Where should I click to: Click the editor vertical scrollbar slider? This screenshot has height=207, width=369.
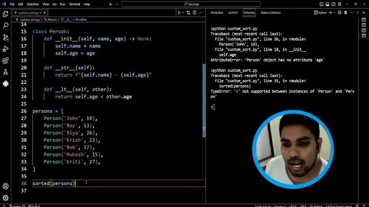[x=204, y=101]
